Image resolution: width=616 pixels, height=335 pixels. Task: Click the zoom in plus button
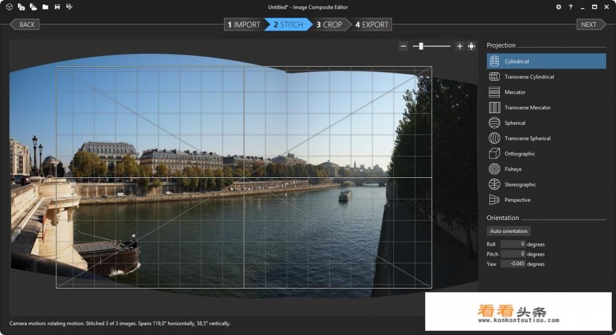pos(459,46)
